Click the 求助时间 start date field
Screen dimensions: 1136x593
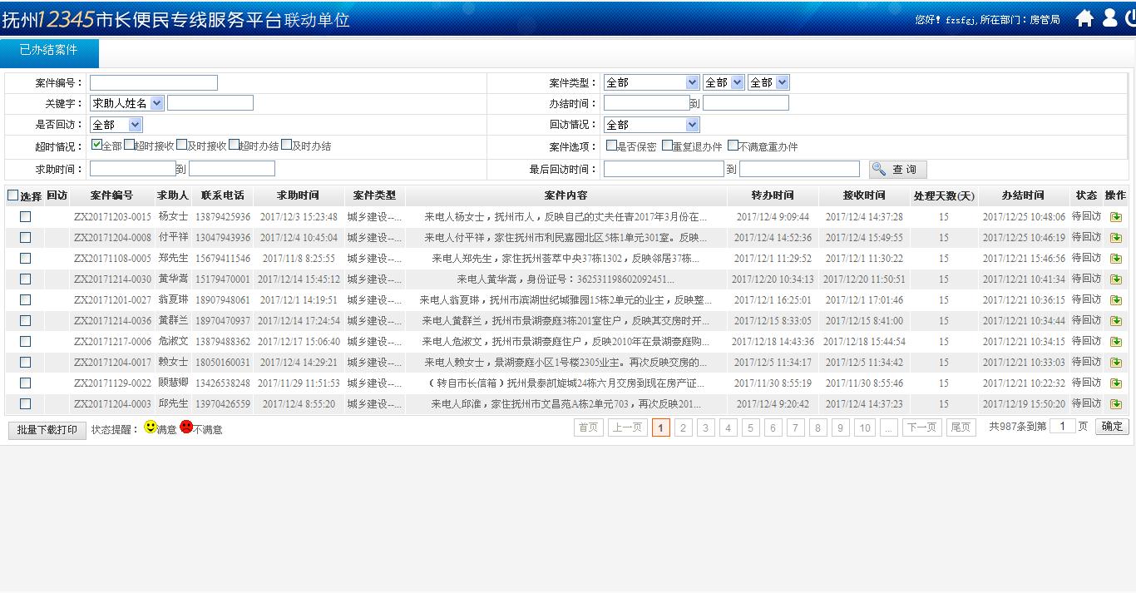133,169
